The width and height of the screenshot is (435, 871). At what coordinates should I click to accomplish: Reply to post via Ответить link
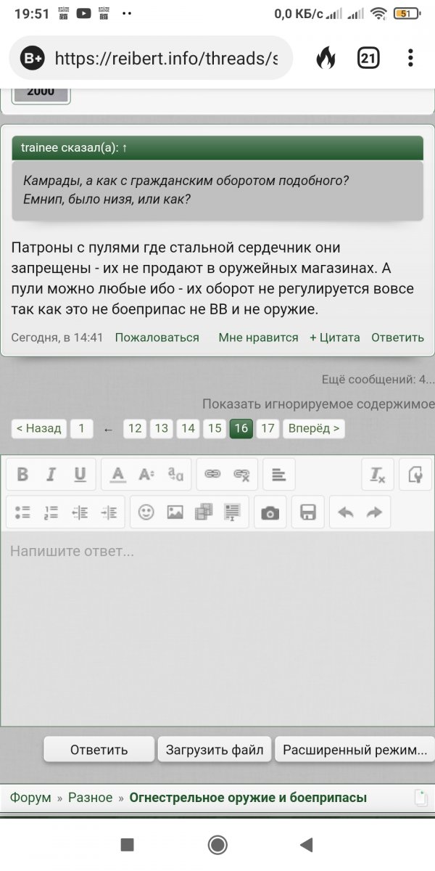tap(397, 338)
